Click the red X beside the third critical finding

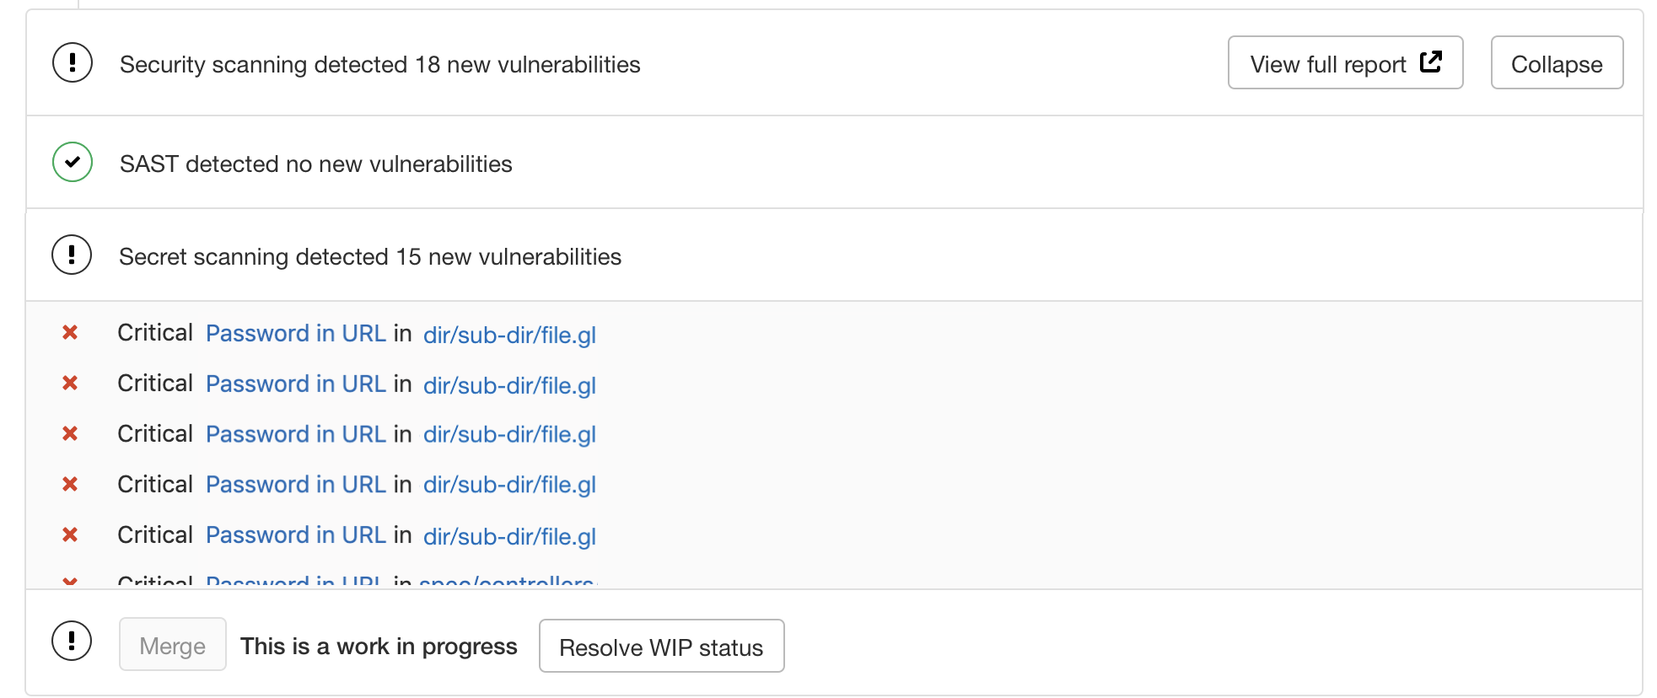click(70, 433)
